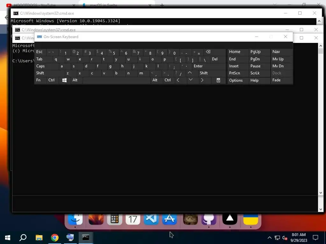Toggle the right Ctrl key
Viewport: 326px width, 244px height.
[168, 80]
